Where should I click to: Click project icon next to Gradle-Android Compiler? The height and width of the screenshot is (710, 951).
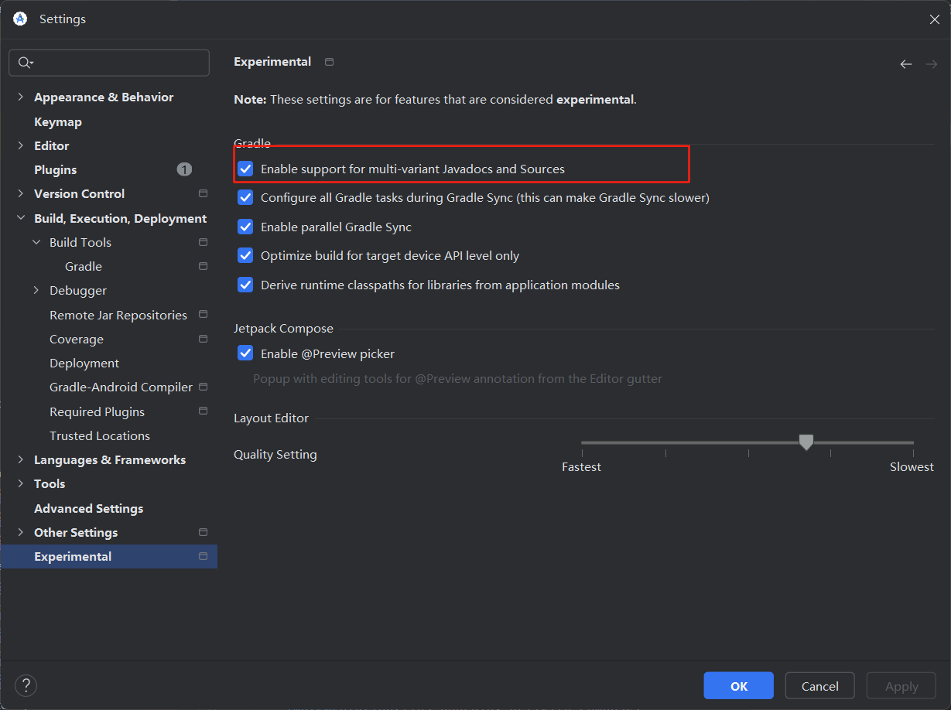click(x=203, y=387)
